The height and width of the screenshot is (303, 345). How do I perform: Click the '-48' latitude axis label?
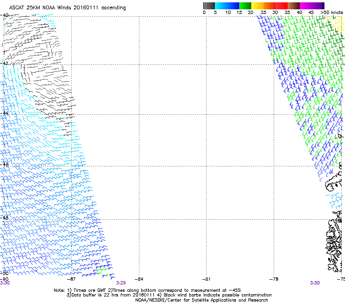pyautogui.click(x=4, y=218)
